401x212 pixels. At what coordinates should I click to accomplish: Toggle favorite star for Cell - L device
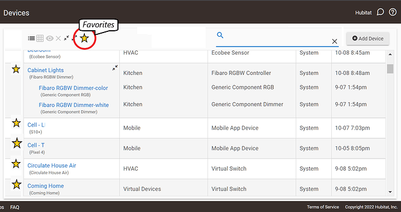coord(16,123)
